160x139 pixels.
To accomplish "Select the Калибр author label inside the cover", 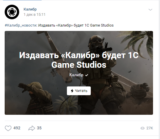I will pyautogui.click(x=76, y=75).
